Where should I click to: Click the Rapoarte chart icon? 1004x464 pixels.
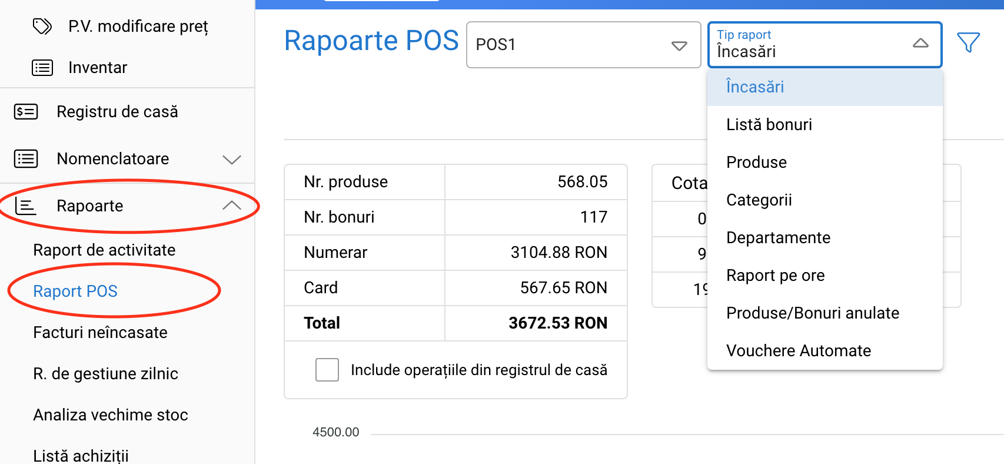tap(26, 206)
